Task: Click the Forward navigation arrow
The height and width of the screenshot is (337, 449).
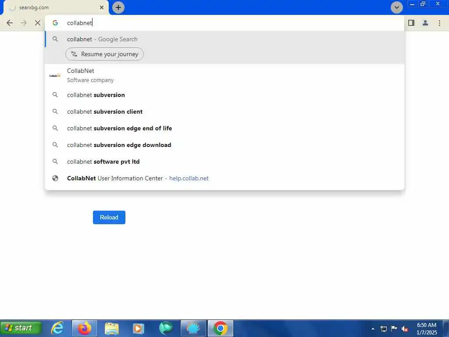Action: [24, 23]
